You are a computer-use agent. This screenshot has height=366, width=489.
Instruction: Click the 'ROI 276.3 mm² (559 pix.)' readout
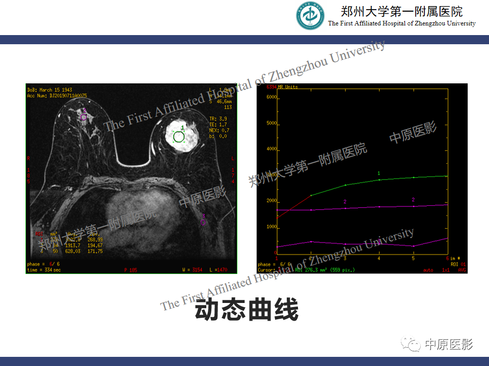point(325,270)
